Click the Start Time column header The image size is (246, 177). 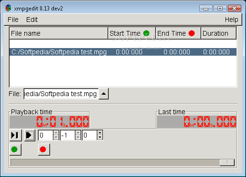[132, 33]
